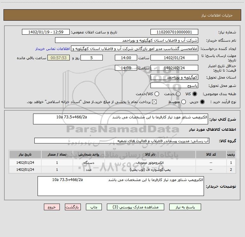
Task: Click the بازگشت back button
Action: 73,207
